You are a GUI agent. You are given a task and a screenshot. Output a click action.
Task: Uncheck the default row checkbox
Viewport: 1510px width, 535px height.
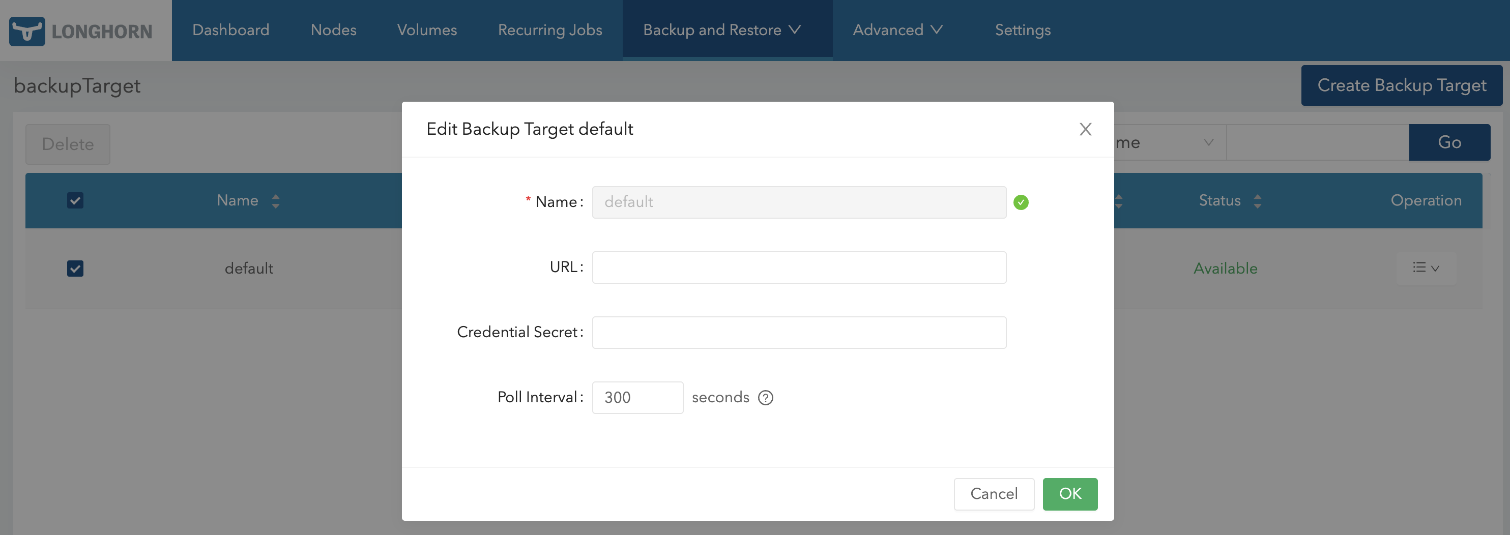[75, 269]
